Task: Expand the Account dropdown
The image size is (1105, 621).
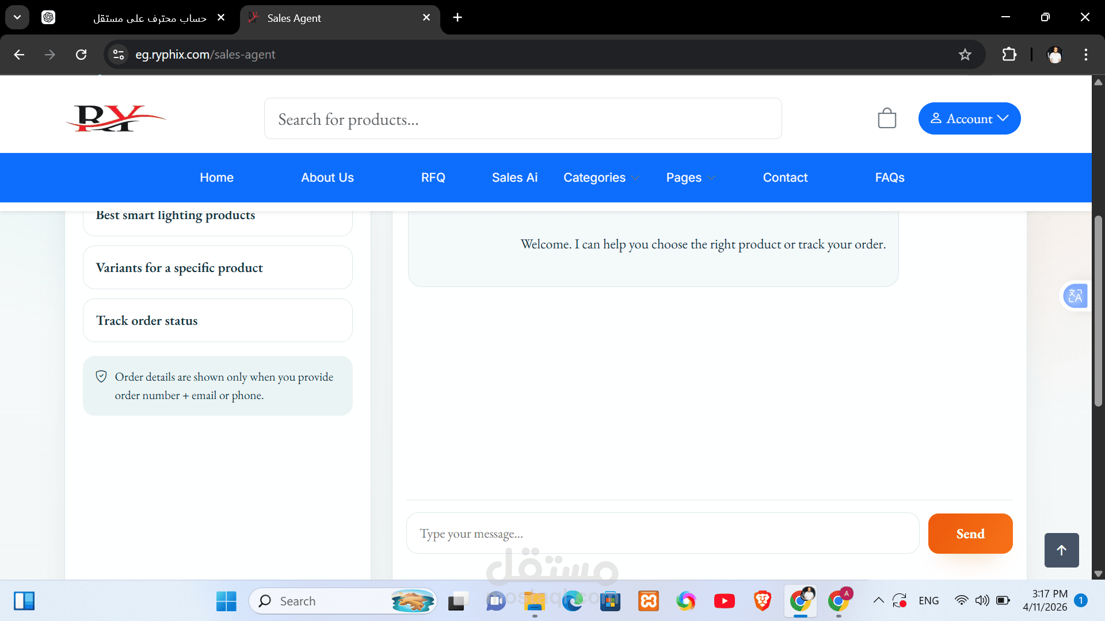Action: (x=969, y=118)
